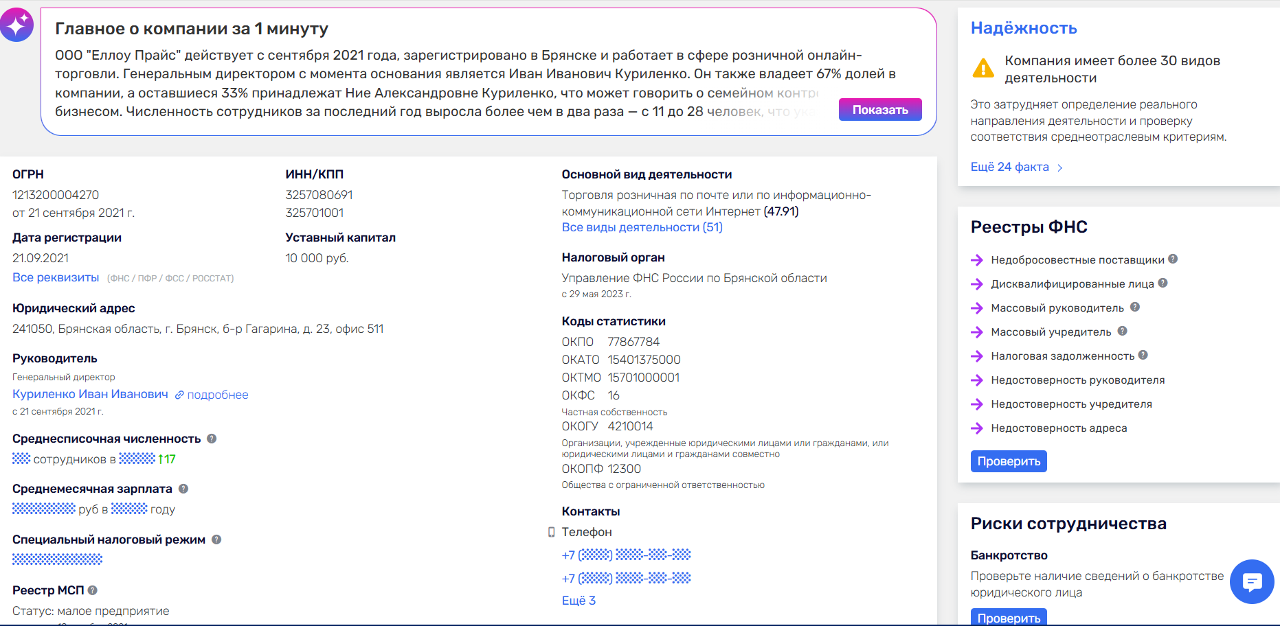Click OGRN number 1213200004270
Screen dimensions: 1280x626
[x=56, y=195]
